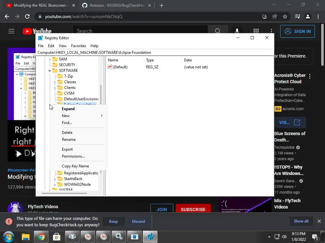Close the Modifying the REAL Bluescreen tab
Screen dimensions: 325x243
(x=74, y=6)
